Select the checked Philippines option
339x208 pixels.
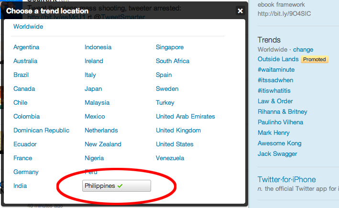click(x=117, y=186)
